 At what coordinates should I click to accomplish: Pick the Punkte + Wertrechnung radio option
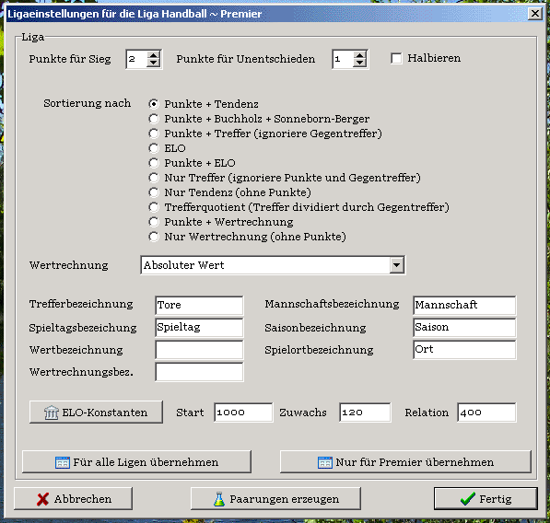(x=154, y=222)
